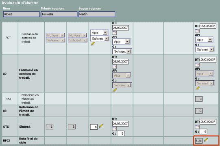Click the row 89 field showing C
The image size is (220, 146).
click(x=199, y=111)
